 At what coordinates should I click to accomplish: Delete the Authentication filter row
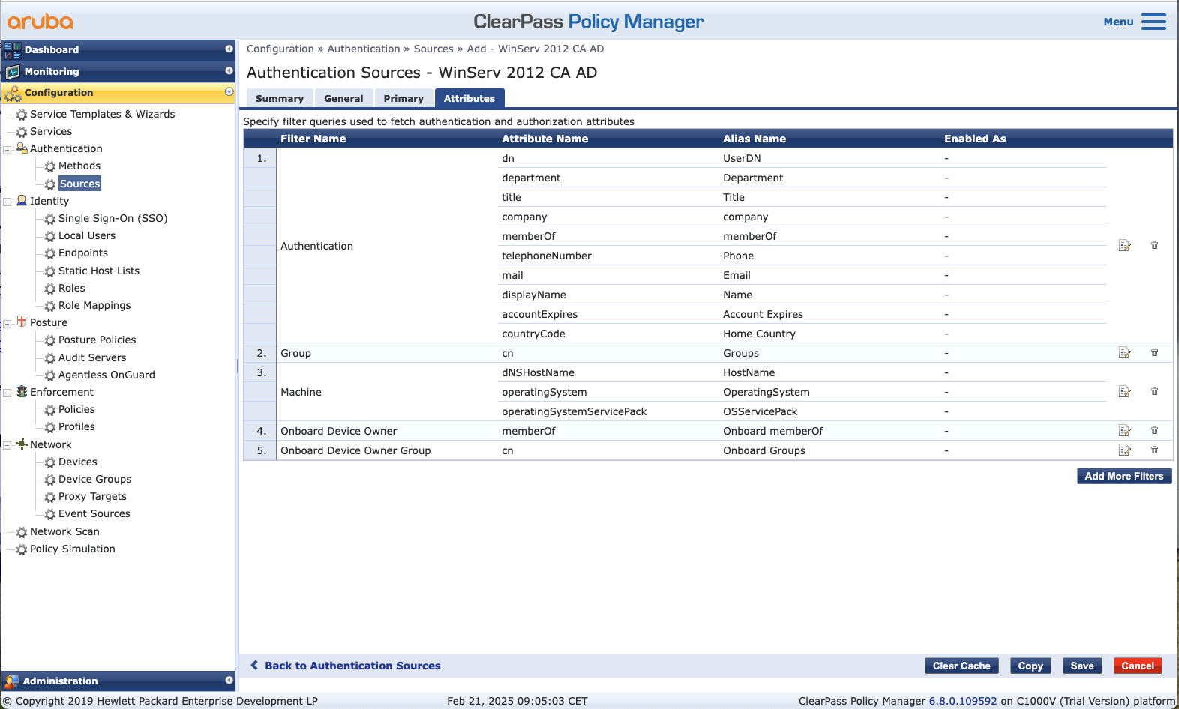[x=1154, y=246]
